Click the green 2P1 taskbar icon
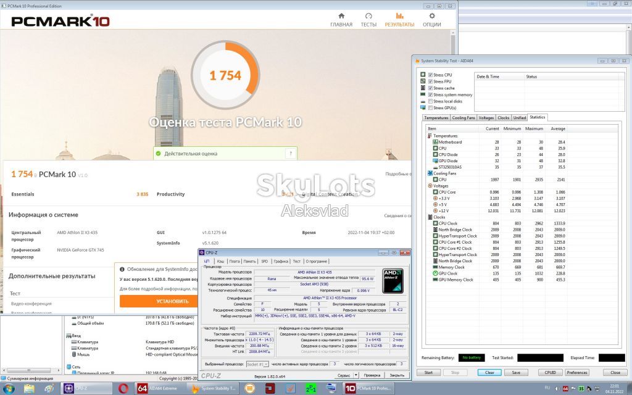The width and height of the screenshot is (632, 395). point(311,389)
